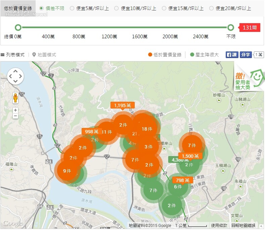The width and height of the screenshot is (265, 230).
Task: Open the 1,500萬 price marker
Action: tap(190, 156)
